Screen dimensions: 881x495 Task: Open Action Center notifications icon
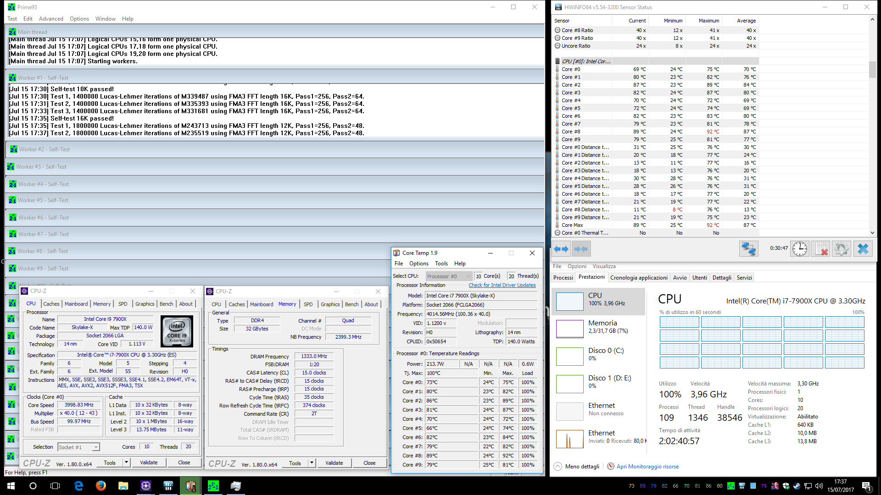866,486
